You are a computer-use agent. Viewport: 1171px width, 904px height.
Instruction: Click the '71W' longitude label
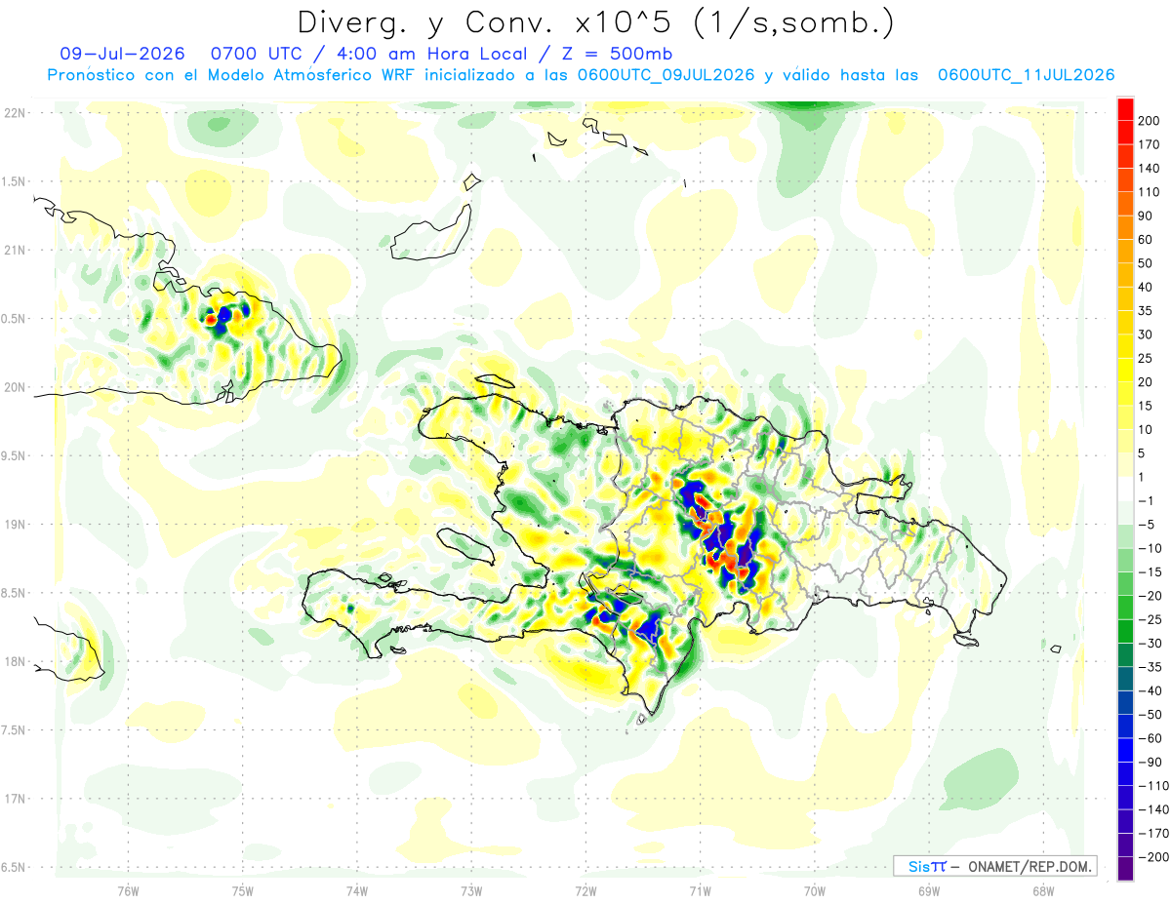(x=700, y=889)
